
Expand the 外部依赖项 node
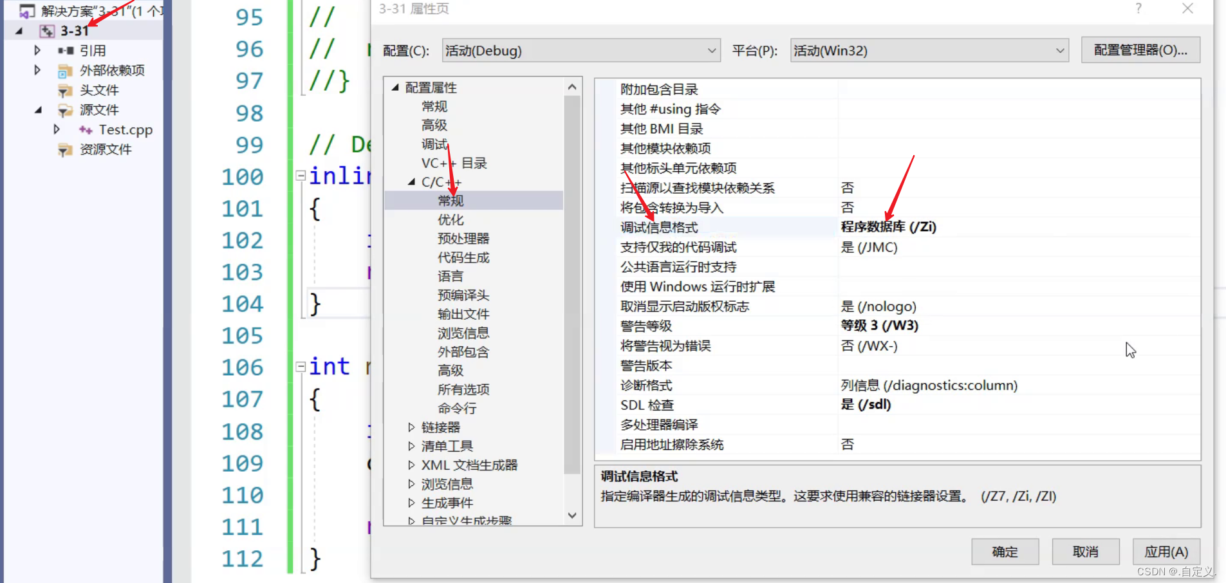pyautogui.click(x=37, y=70)
